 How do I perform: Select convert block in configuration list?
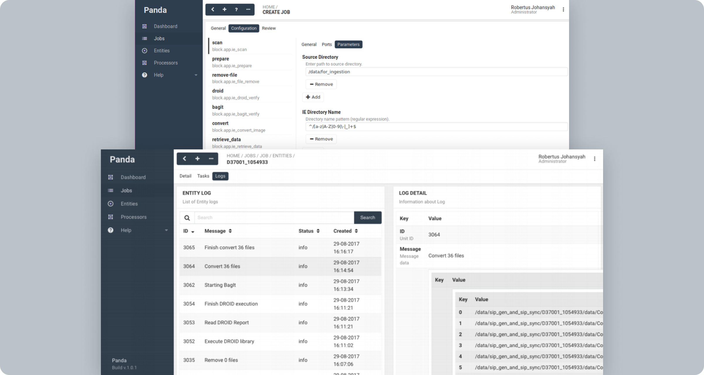(250, 127)
